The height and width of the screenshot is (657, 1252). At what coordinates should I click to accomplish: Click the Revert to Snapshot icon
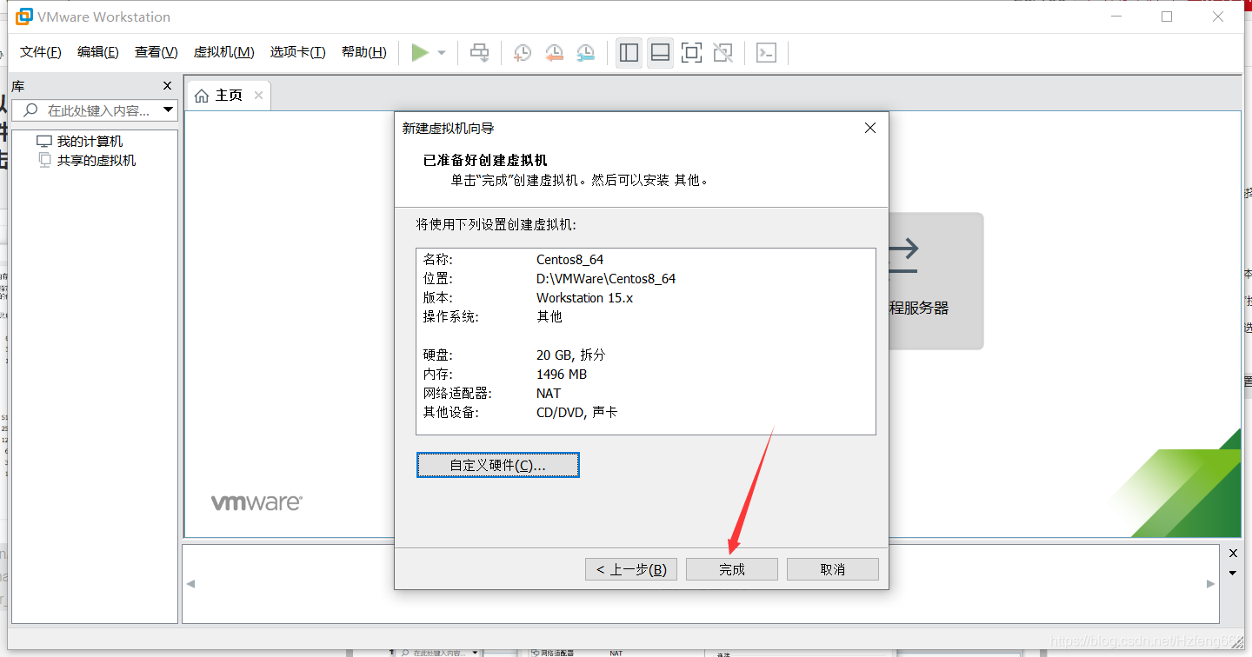tap(554, 52)
